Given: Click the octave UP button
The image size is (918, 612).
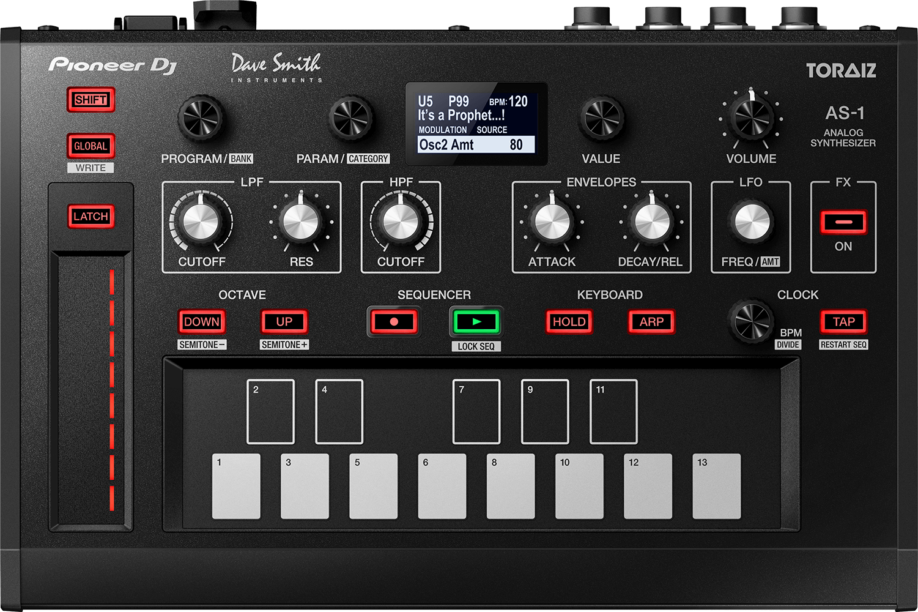Looking at the screenshot, I should (284, 322).
